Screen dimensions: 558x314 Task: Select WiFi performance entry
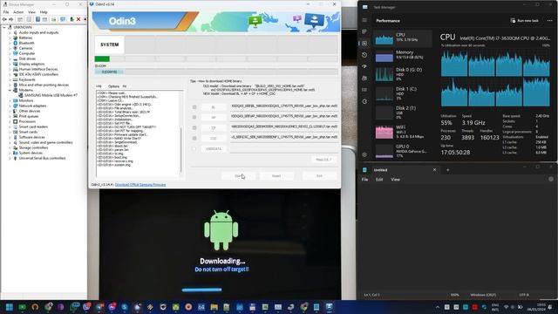(403, 132)
